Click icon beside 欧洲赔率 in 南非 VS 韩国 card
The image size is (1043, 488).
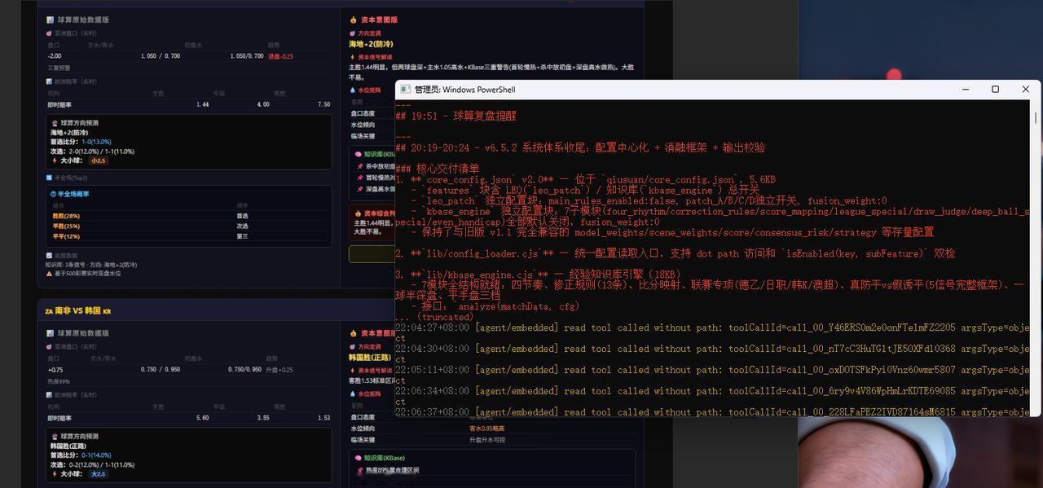pos(50,395)
